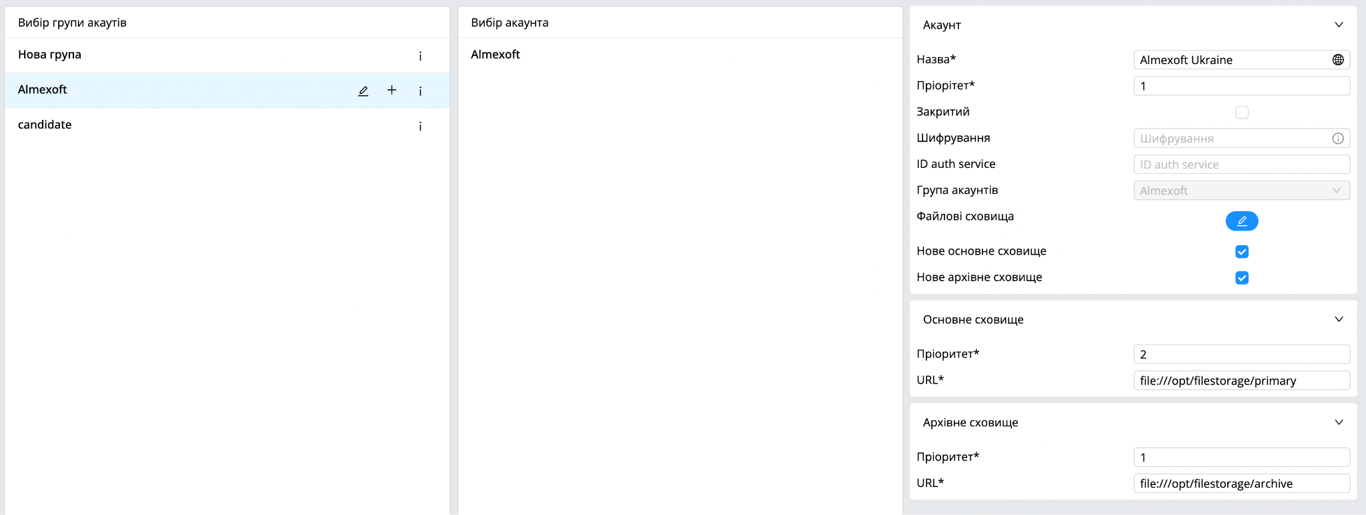The height and width of the screenshot is (515, 1366).
Task: Open info icon for Almexoft group
Action: [x=420, y=91]
